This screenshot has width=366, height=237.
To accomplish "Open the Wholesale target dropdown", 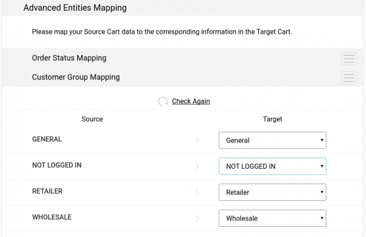I will (273, 218).
